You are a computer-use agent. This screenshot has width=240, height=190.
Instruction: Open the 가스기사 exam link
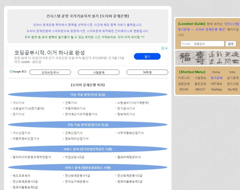click(x=19, y=103)
